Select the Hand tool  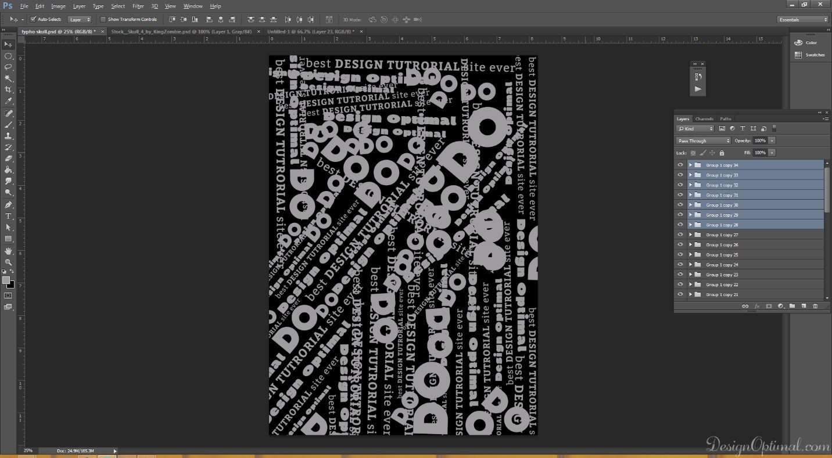point(8,251)
